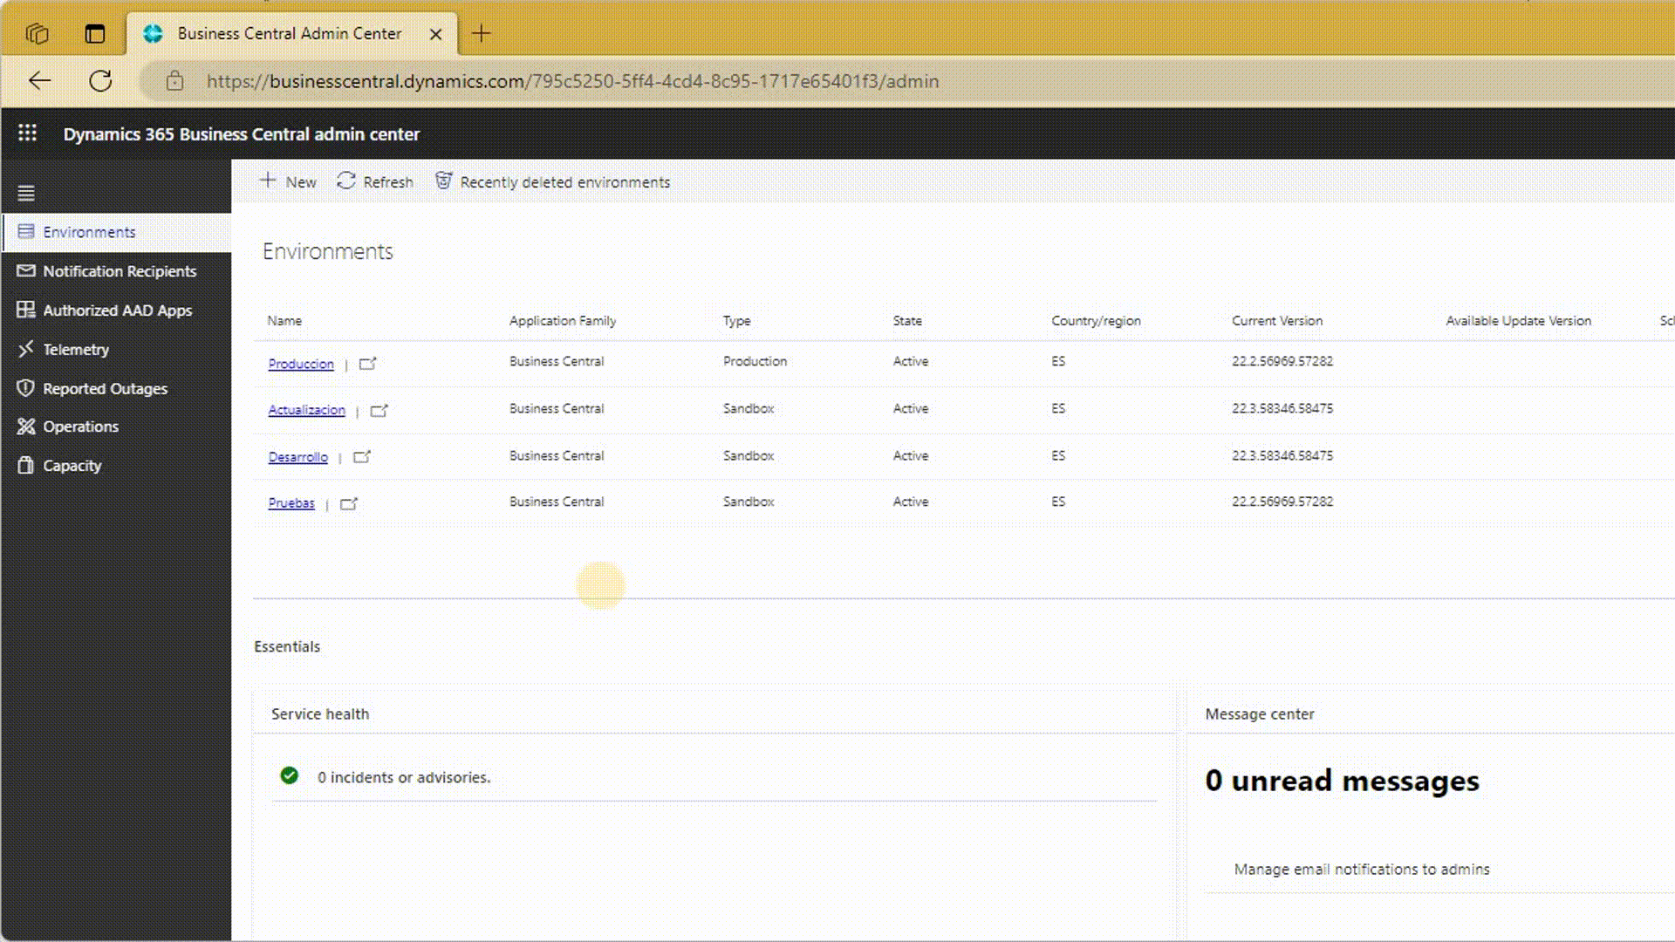1675x942 pixels.
Task: Open Authorized AAD Apps section
Action: (x=117, y=311)
